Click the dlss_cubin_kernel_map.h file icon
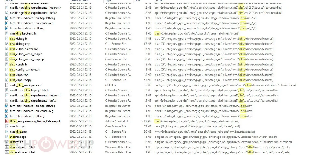Screen dimensions: 325x155 point(7,54)
